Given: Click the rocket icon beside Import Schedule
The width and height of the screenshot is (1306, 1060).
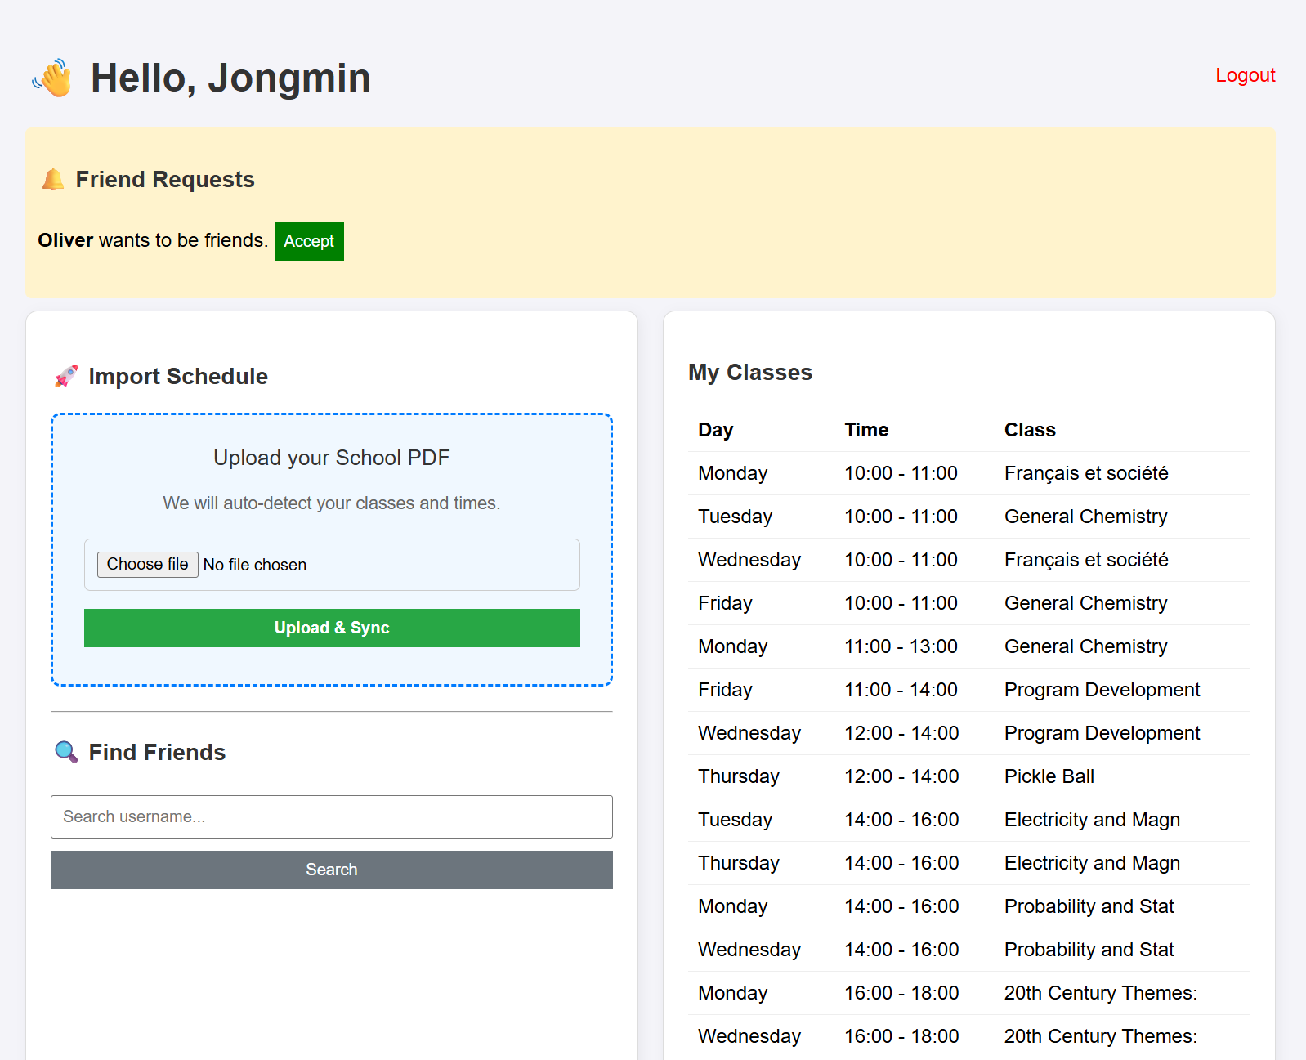Looking at the screenshot, I should (x=66, y=376).
